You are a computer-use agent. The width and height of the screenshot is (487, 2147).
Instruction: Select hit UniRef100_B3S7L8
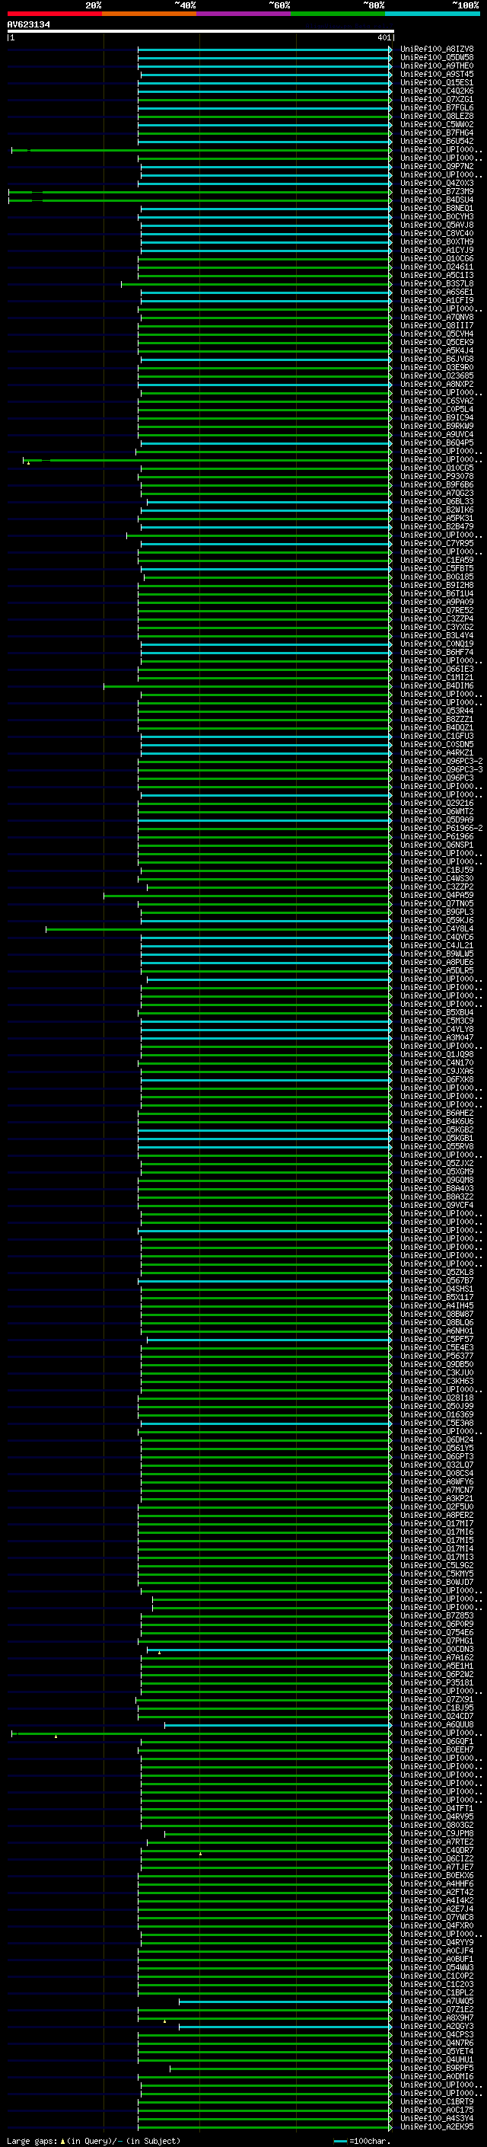tap(437, 283)
